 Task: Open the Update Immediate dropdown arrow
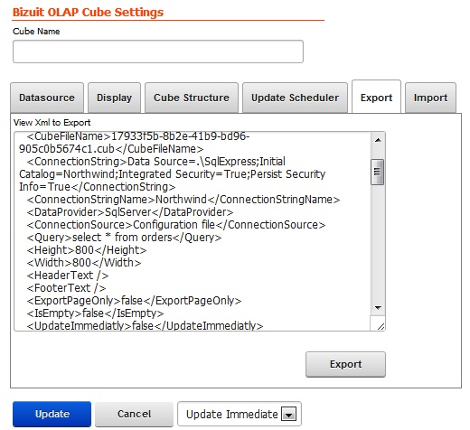coord(288,415)
